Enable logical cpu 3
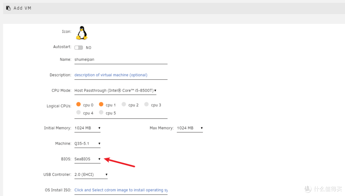This screenshot has height=196, width=345. point(147,104)
